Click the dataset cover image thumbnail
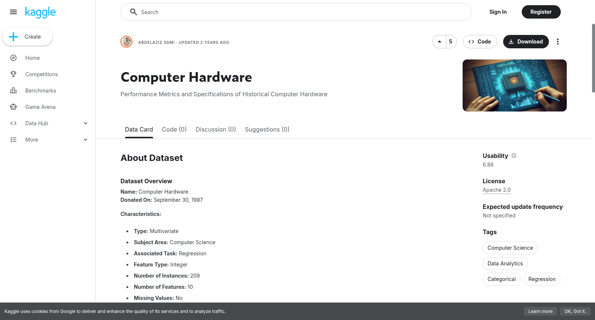The width and height of the screenshot is (595, 320). coord(515,85)
